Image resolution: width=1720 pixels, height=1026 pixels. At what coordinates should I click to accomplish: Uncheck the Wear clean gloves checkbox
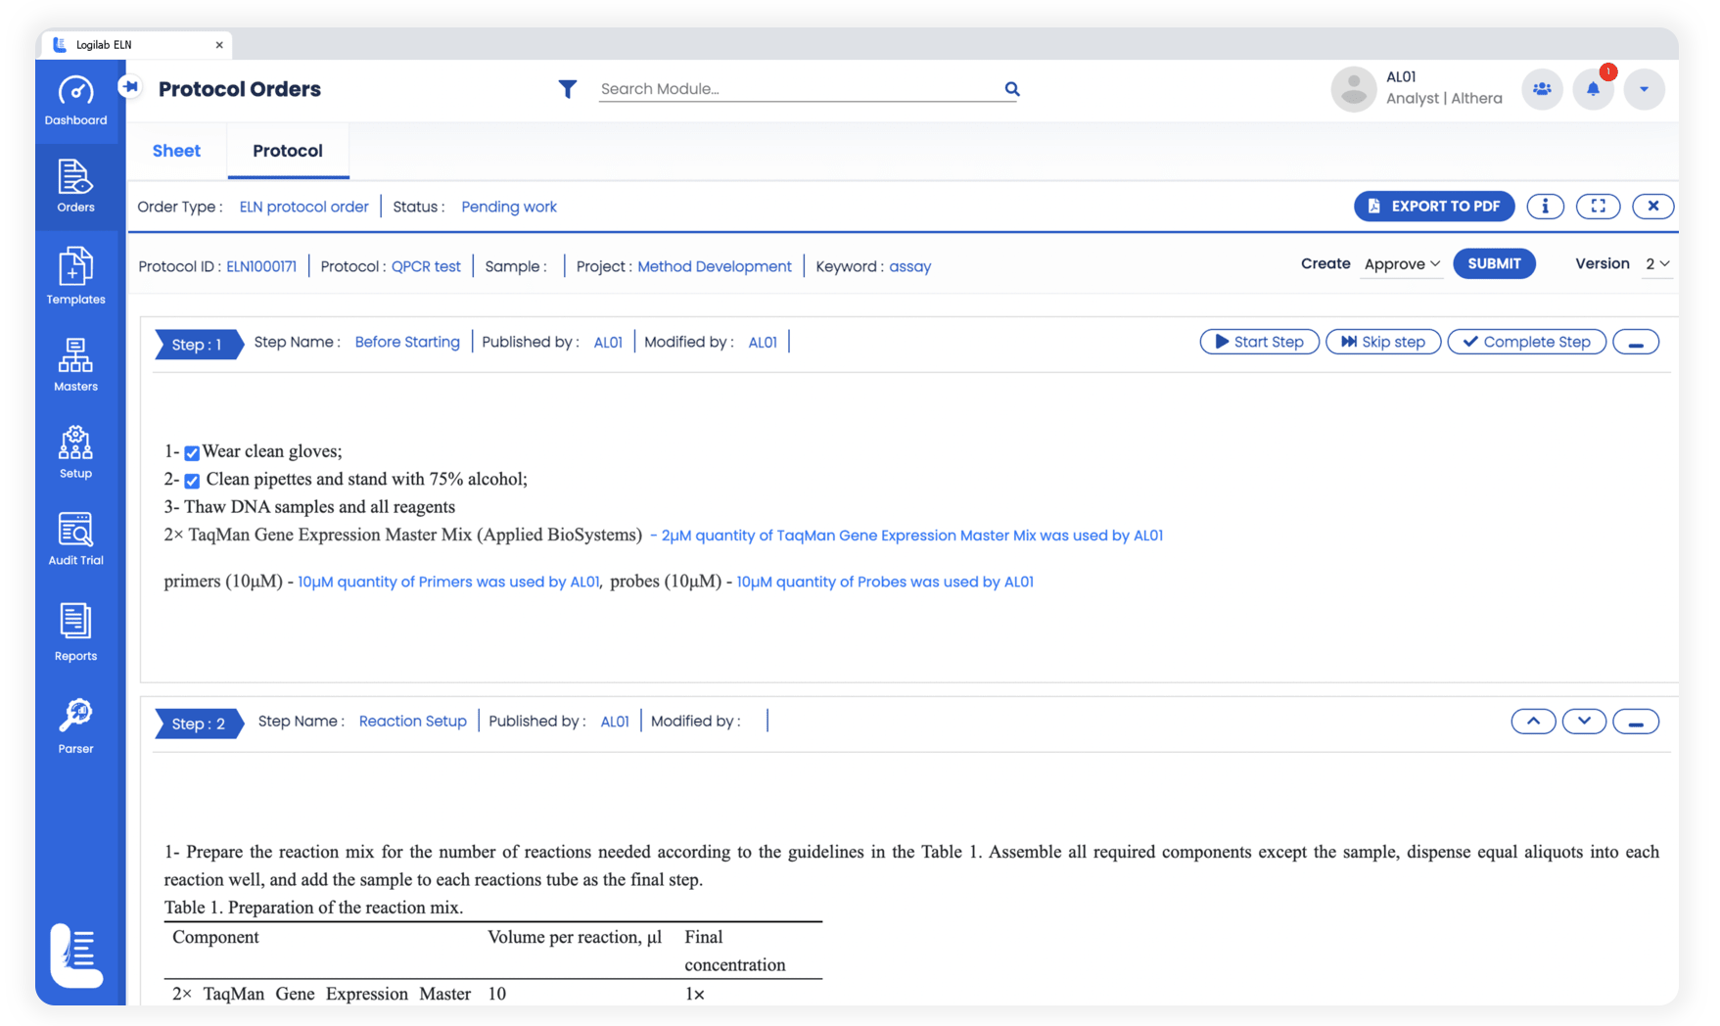click(x=192, y=452)
